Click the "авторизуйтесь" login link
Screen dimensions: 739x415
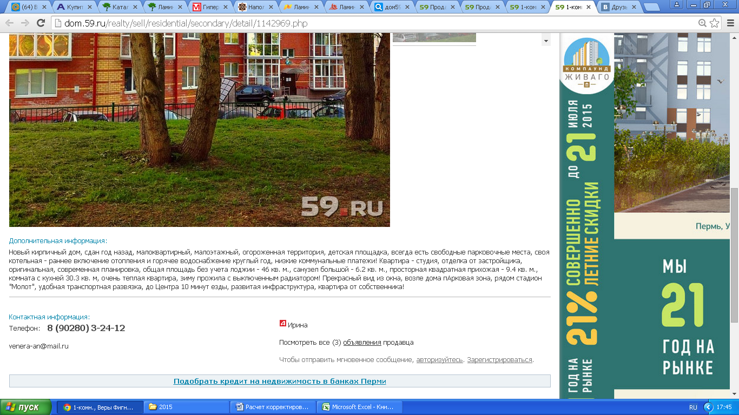tap(439, 360)
